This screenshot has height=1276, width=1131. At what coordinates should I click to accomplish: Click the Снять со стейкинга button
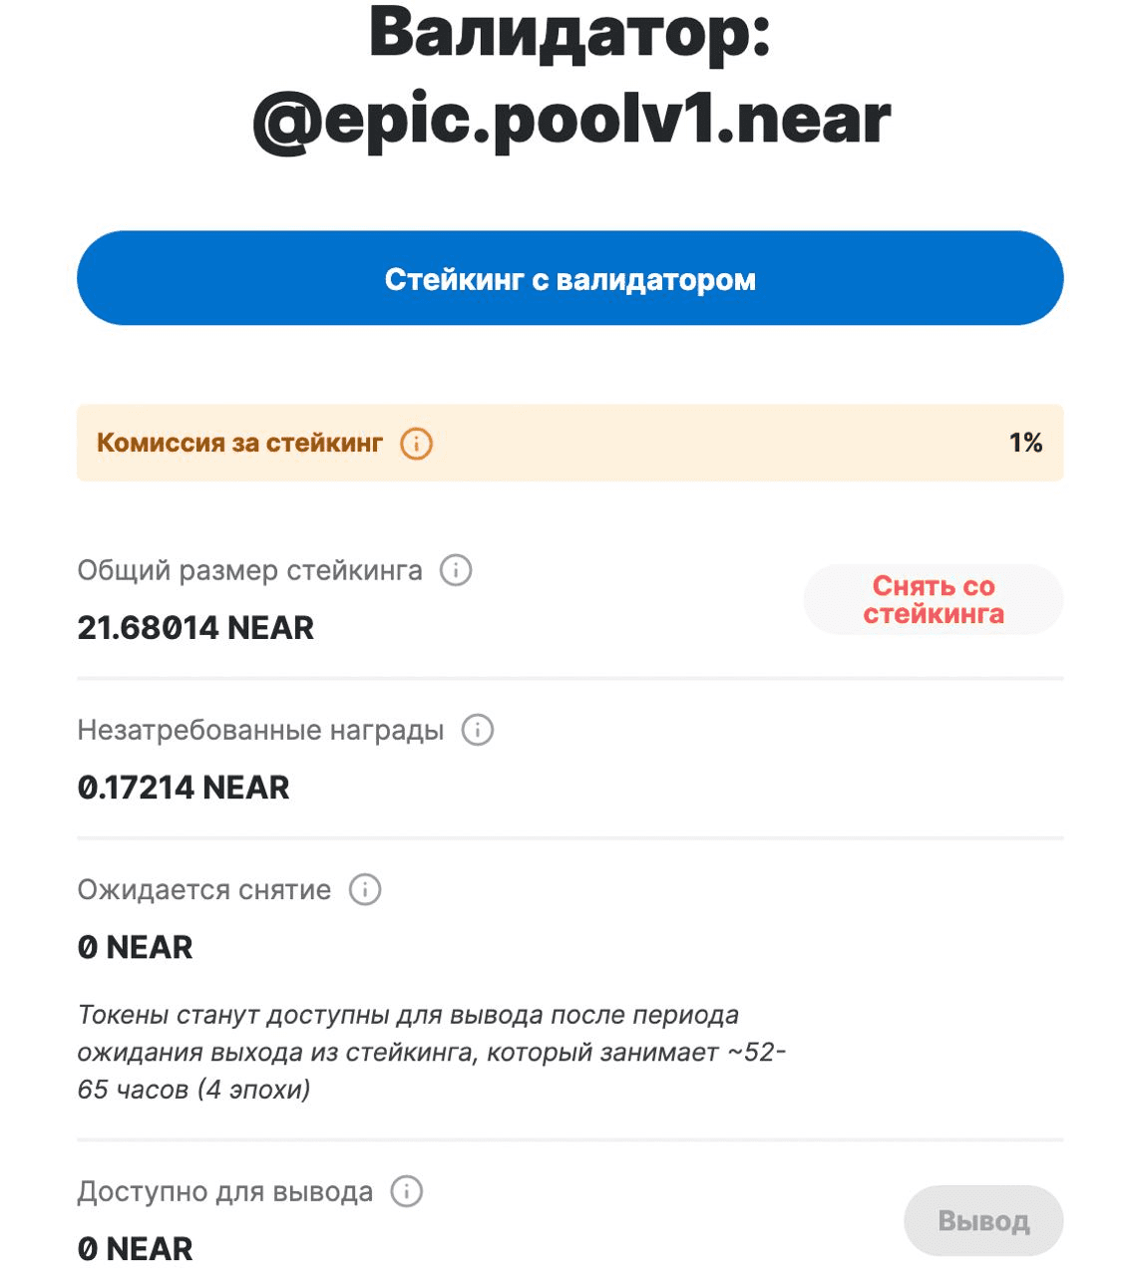[933, 600]
